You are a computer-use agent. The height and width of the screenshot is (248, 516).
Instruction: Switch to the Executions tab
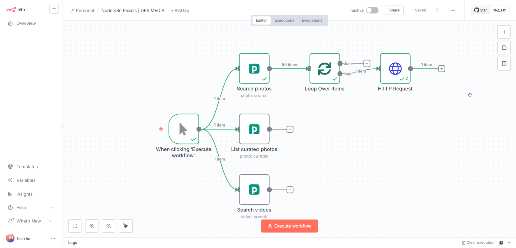[284, 20]
